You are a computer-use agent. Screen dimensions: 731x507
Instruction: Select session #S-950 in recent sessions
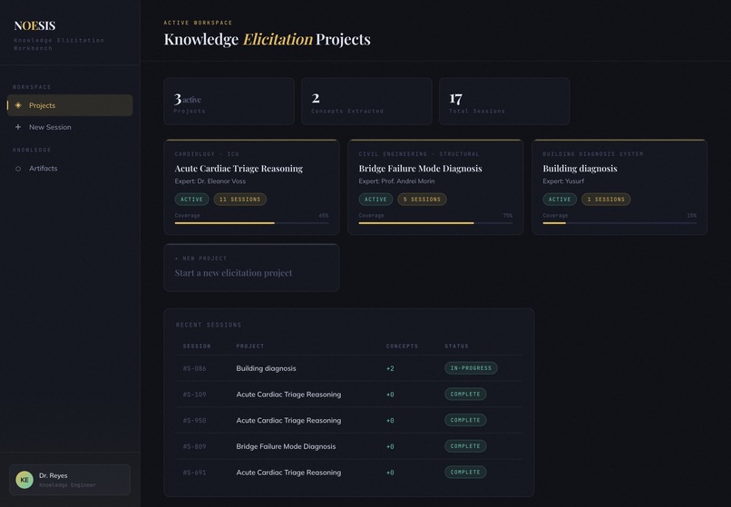tap(348, 420)
